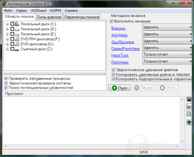194x157 pixels.
Task: Check the Локальный диск (D:) checkbox
Action: (12, 29)
